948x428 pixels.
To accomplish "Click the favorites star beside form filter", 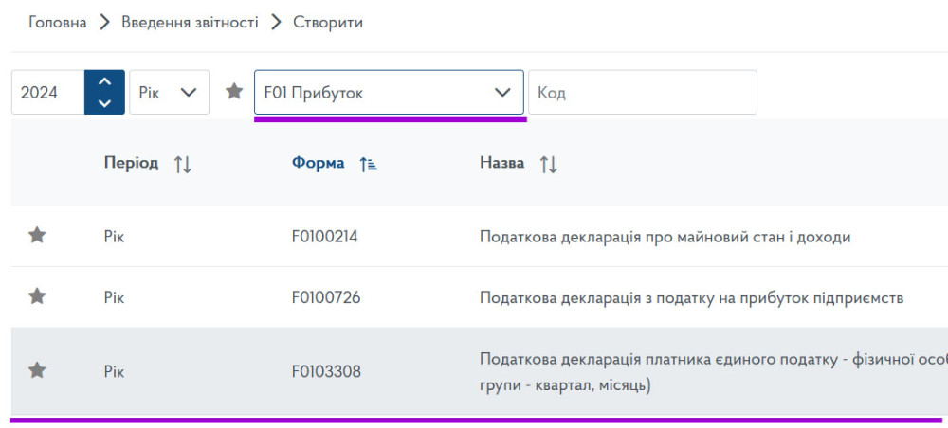I will tap(234, 92).
